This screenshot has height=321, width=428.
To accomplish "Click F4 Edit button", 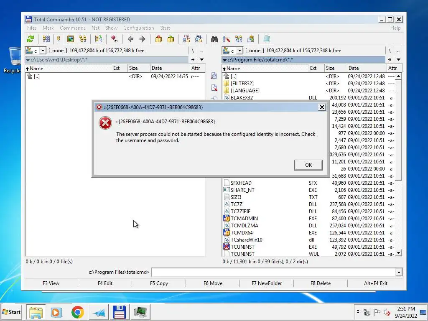I will (x=105, y=283).
